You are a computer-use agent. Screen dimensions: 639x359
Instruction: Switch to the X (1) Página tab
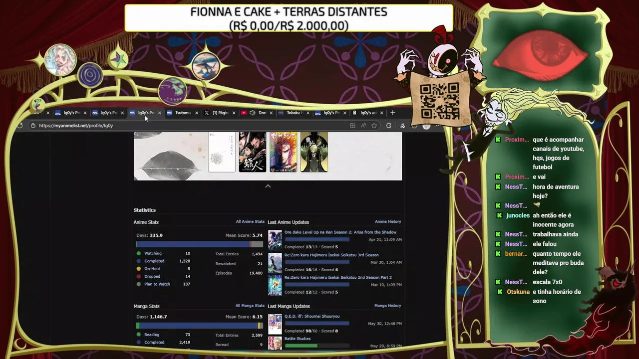click(220, 113)
